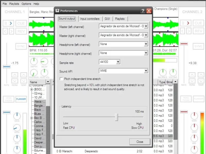Image resolution: width=206 pixels, height=154 pixels.
Task: Click Channel 1 PERM rate up arrow
Action: click(15, 75)
